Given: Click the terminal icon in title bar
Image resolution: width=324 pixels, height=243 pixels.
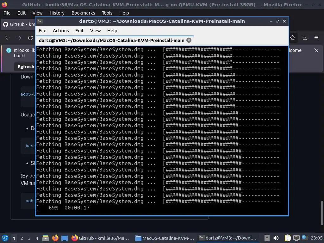Looking at the screenshot, I should pos(40,21).
